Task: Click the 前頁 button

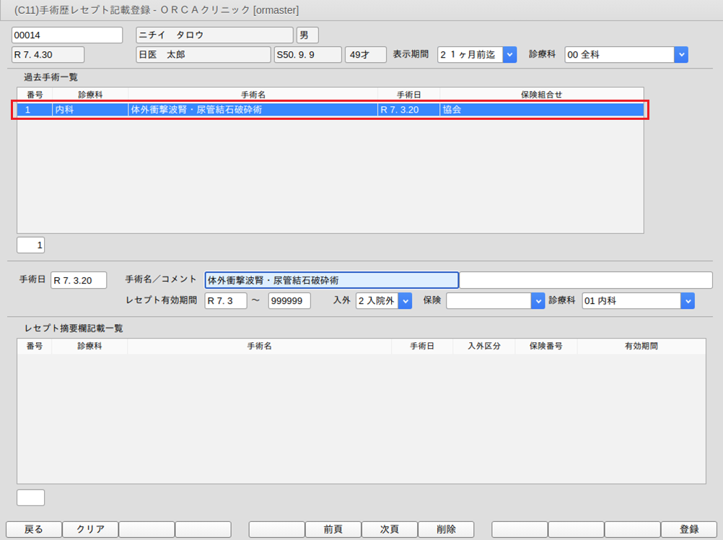Action: (x=333, y=529)
